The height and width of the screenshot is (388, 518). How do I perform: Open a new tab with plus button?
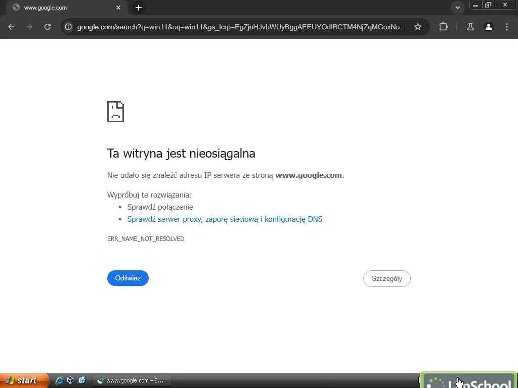pos(139,8)
